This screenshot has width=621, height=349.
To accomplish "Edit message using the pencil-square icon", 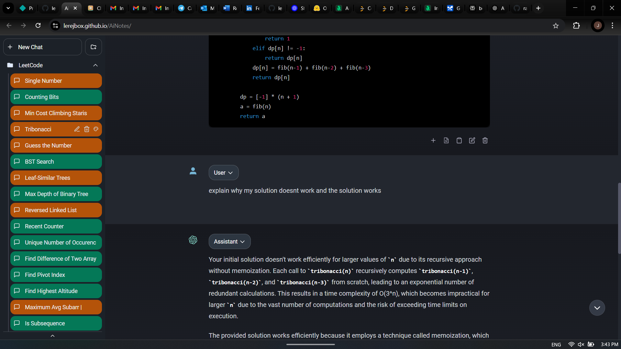I will [x=472, y=140].
